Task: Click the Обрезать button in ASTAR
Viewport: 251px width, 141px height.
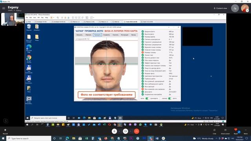Action: click(x=88, y=35)
